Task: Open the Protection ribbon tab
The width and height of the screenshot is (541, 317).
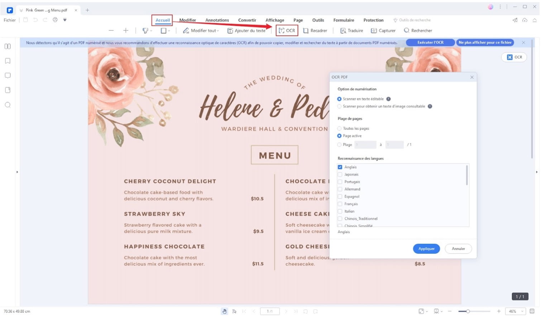Action: pos(373,20)
